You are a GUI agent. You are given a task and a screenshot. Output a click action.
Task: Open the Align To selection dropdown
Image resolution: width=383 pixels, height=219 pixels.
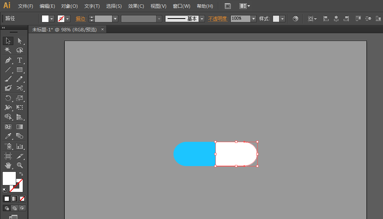[312, 19]
